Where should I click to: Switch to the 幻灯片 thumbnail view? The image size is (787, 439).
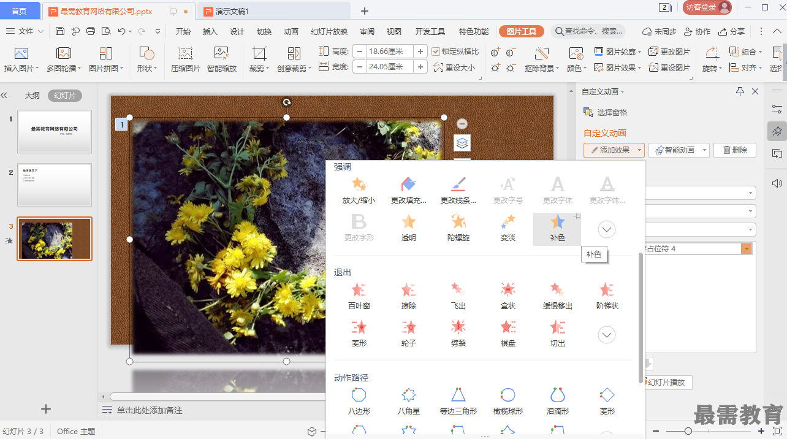click(64, 95)
